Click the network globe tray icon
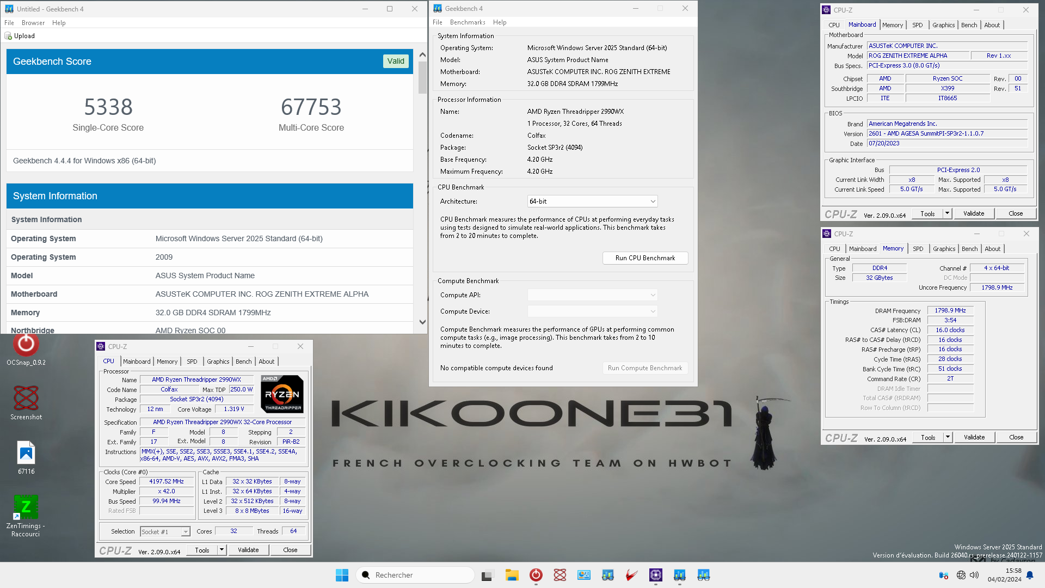Viewport: 1045px width, 588px height. (x=961, y=575)
